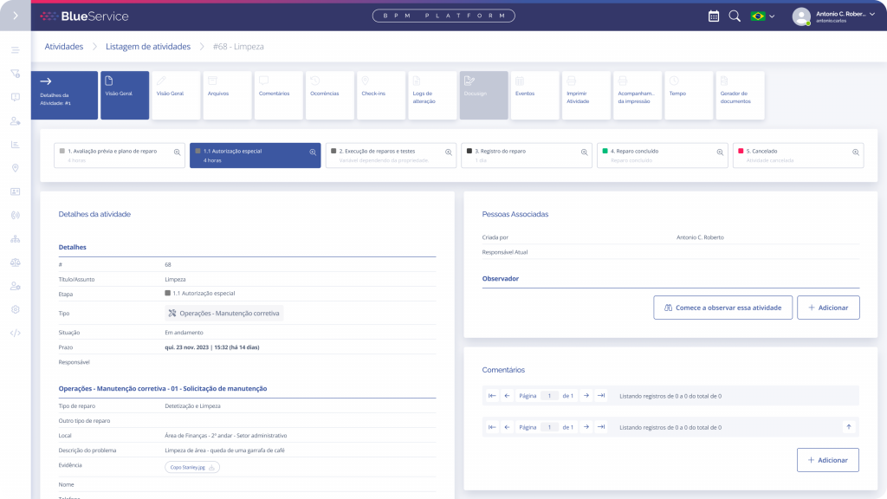Open the user settings icon in sidebar
This screenshot has height=499, width=887.
coord(16,286)
